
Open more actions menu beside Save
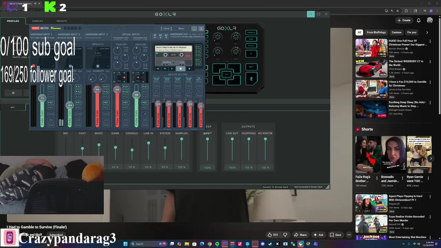click(349, 235)
